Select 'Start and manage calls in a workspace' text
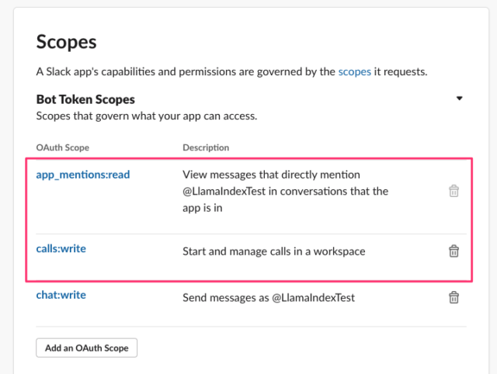This screenshot has width=497, height=374. coord(274,251)
